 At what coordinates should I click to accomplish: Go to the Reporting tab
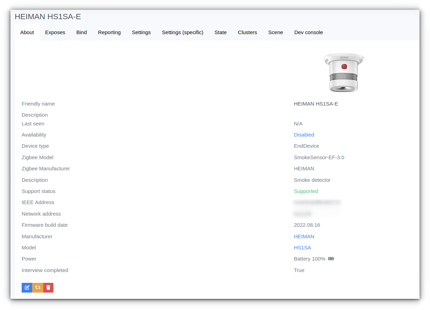pyautogui.click(x=109, y=32)
